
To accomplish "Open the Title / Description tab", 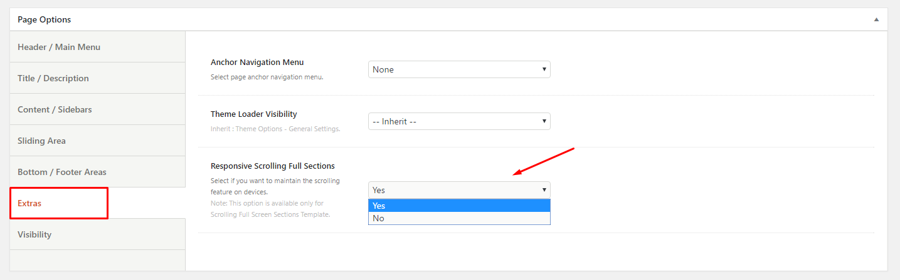I will point(98,78).
